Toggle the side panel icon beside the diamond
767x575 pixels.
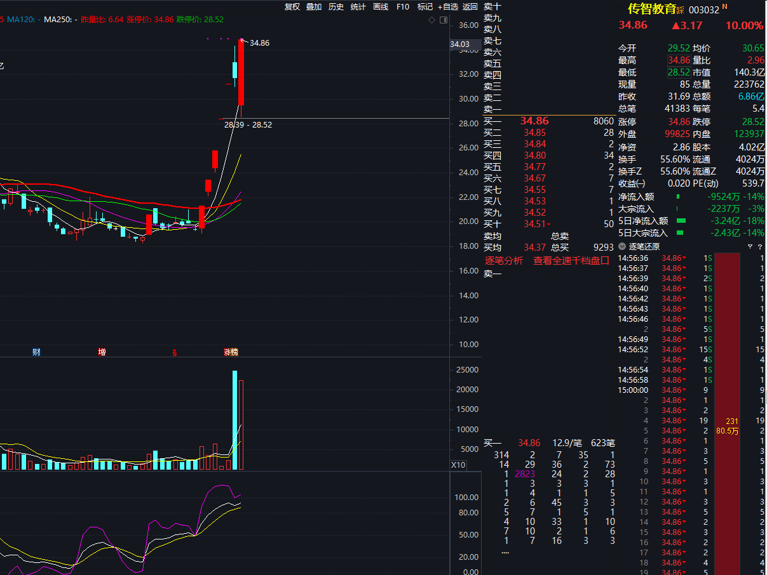click(443, 20)
